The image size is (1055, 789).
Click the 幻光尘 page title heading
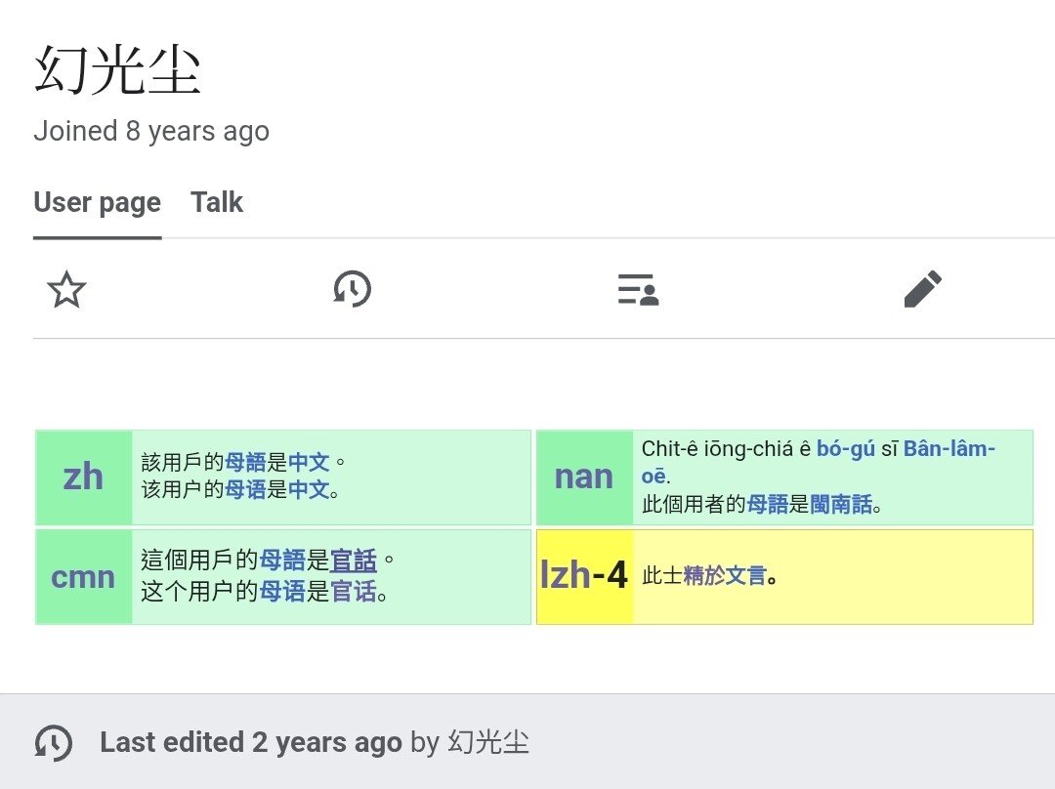(117, 70)
